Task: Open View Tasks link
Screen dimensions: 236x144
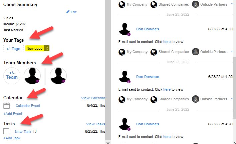Action: click(95, 124)
